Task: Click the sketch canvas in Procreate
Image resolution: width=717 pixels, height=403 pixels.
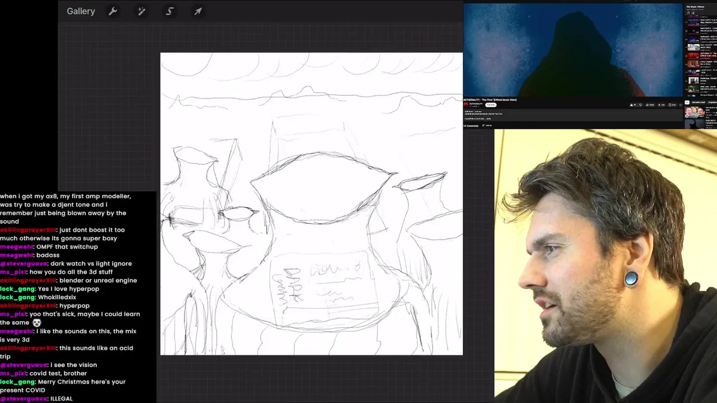Action: point(311,204)
